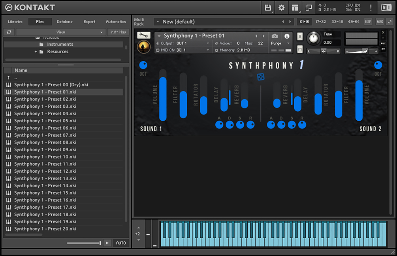Switch to the Automation tab
The image size is (397, 256).
(x=116, y=22)
